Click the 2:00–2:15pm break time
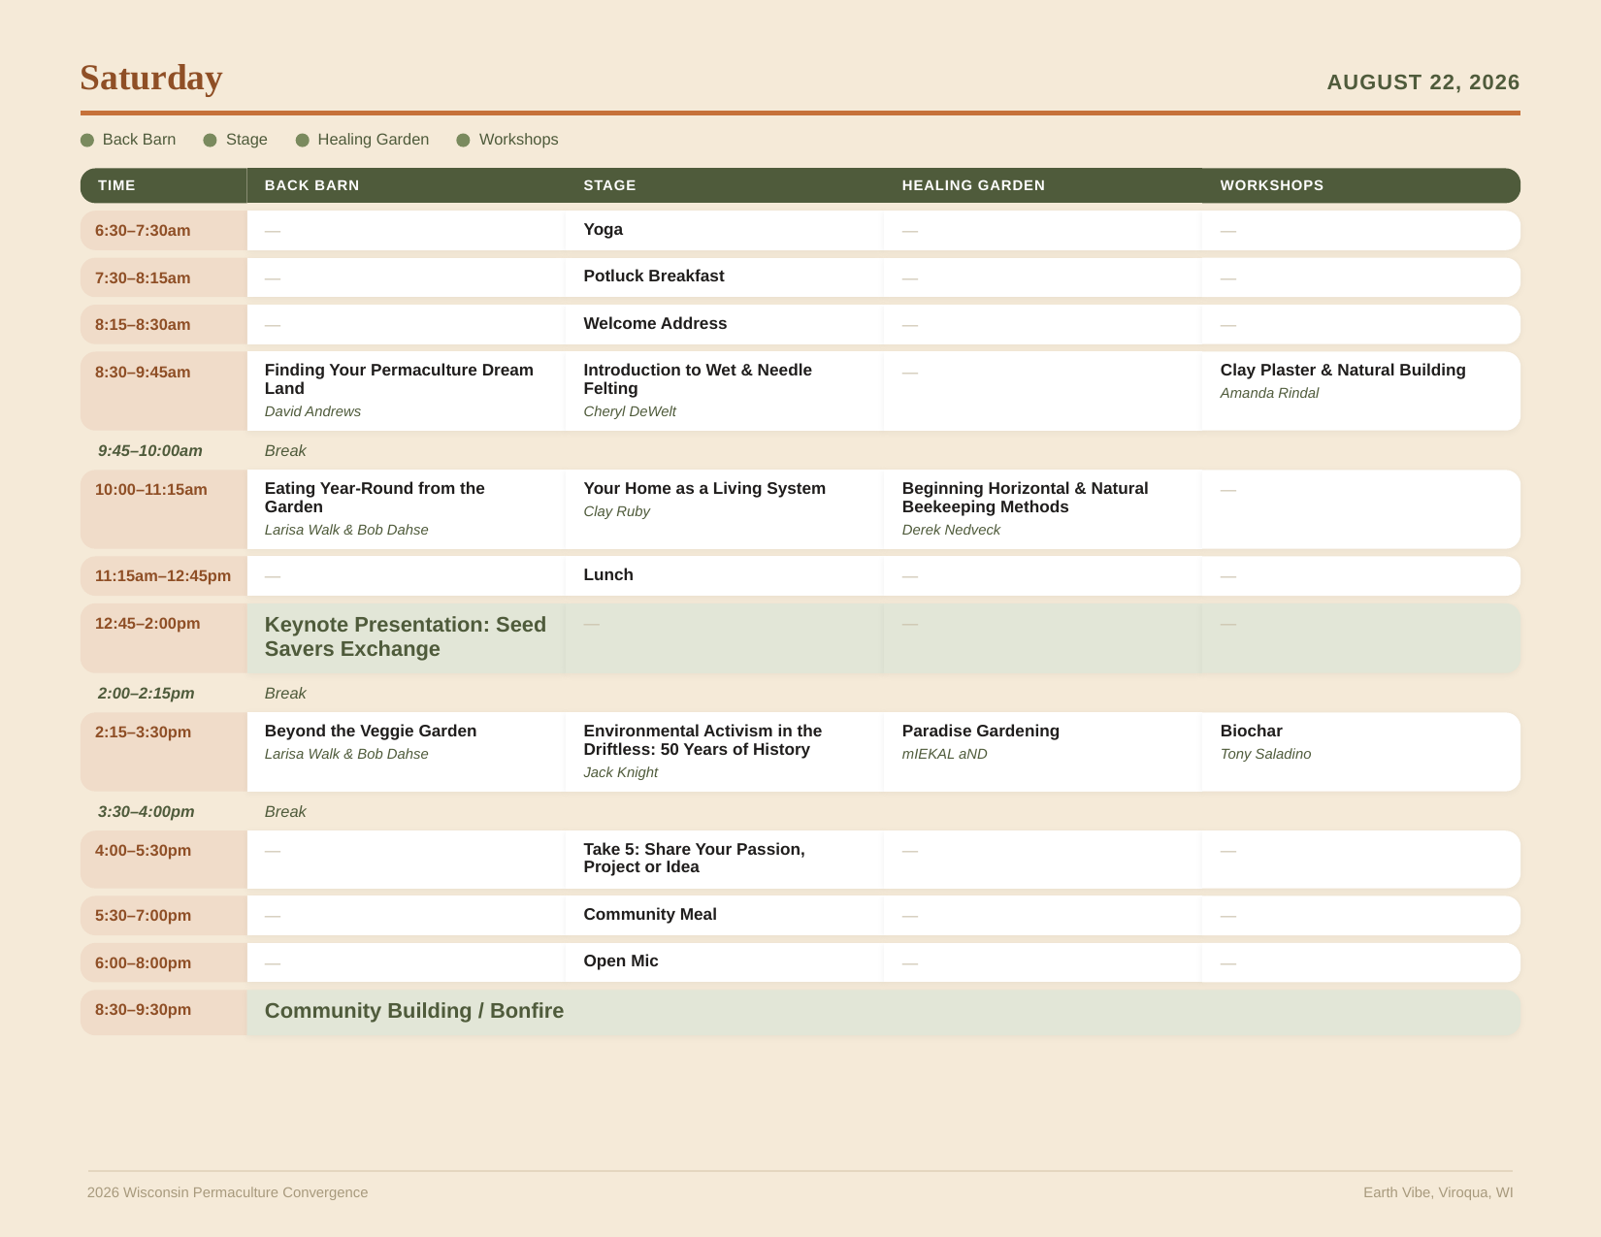The image size is (1601, 1237). (x=147, y=693)
